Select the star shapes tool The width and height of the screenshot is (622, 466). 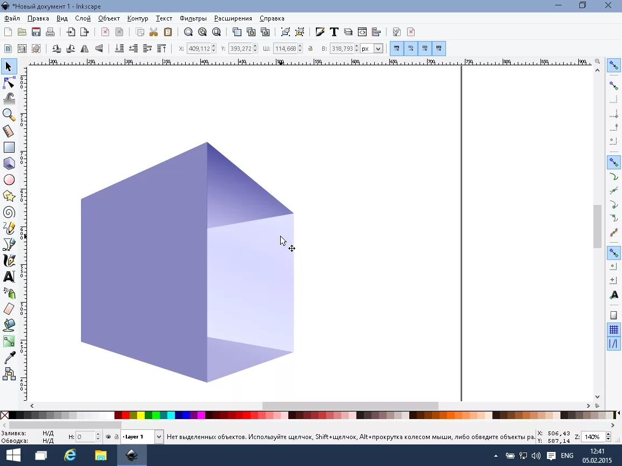click(x=9, y=196)
